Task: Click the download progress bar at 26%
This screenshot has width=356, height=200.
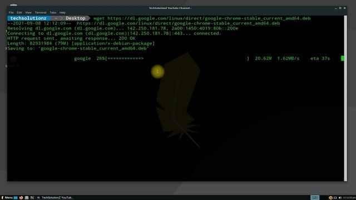Action: tap(177, 58)
